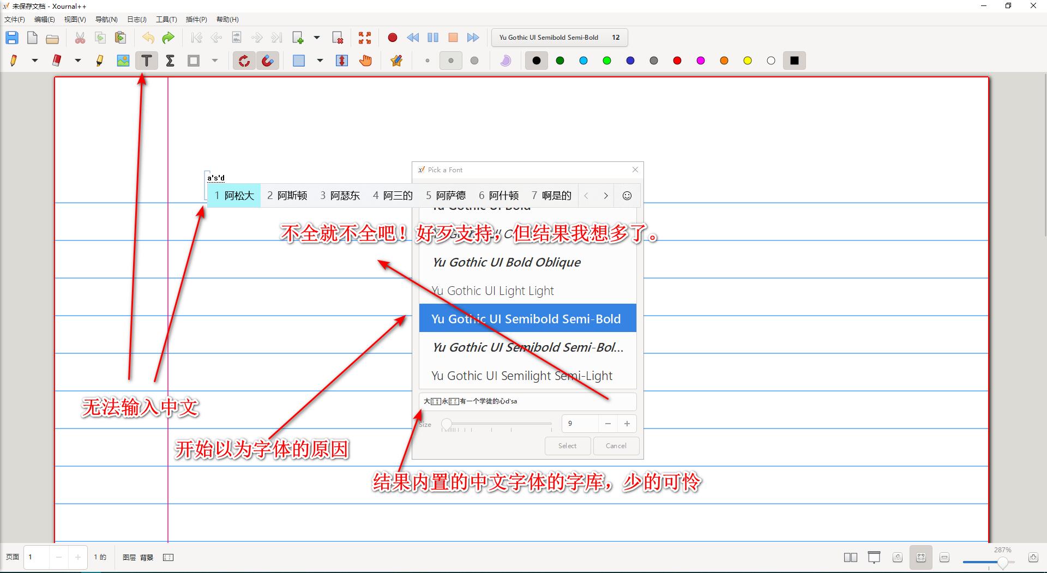Click the Insert Image tool
This screenshot has height=573, width=1047.
pos(123,61)
